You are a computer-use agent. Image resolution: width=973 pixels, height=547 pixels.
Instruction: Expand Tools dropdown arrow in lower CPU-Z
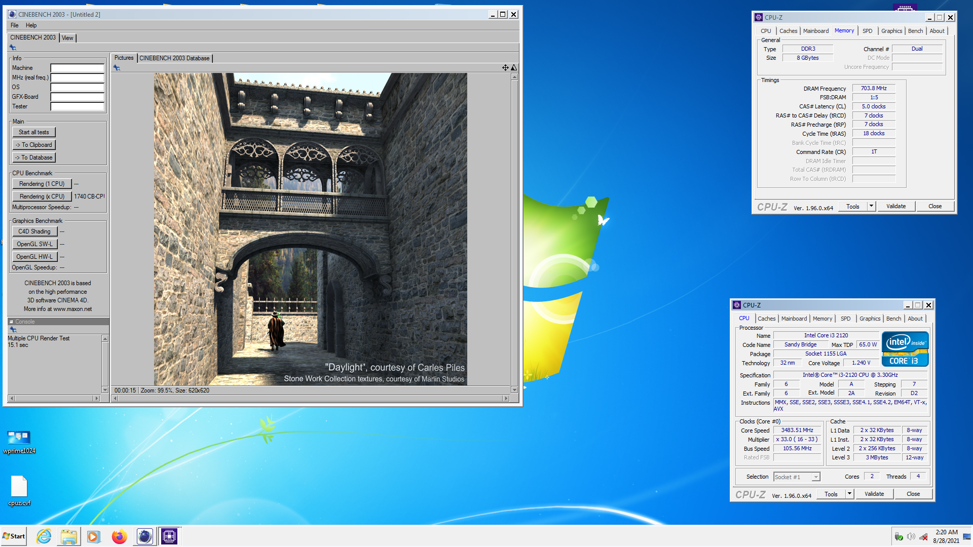(849, 494)
